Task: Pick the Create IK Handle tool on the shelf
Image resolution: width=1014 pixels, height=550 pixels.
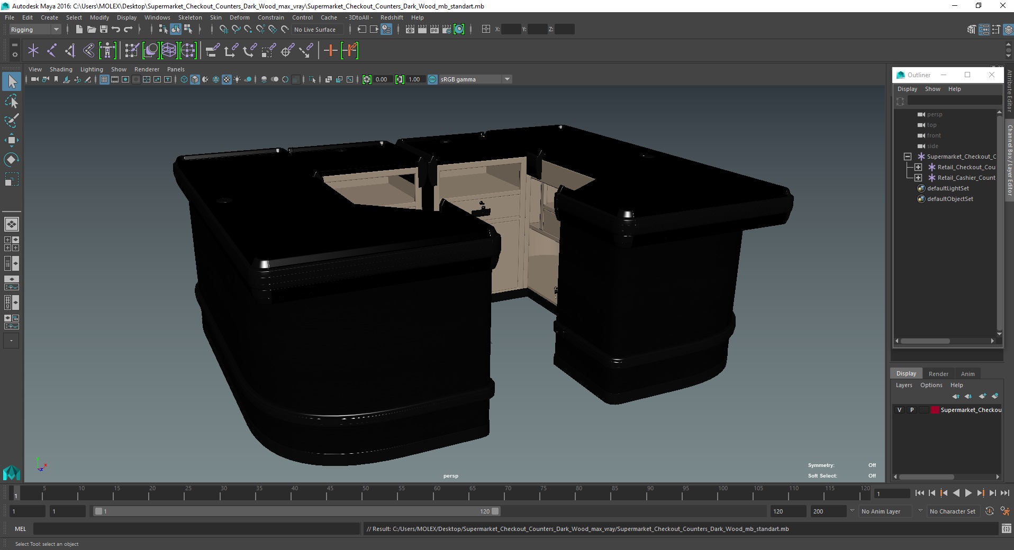Action: [x=70, y=51]
